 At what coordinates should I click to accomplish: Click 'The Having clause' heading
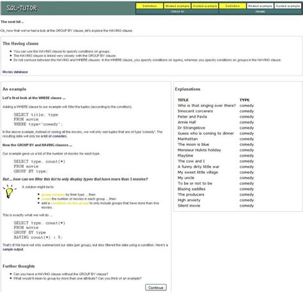[x=20, y=44]
